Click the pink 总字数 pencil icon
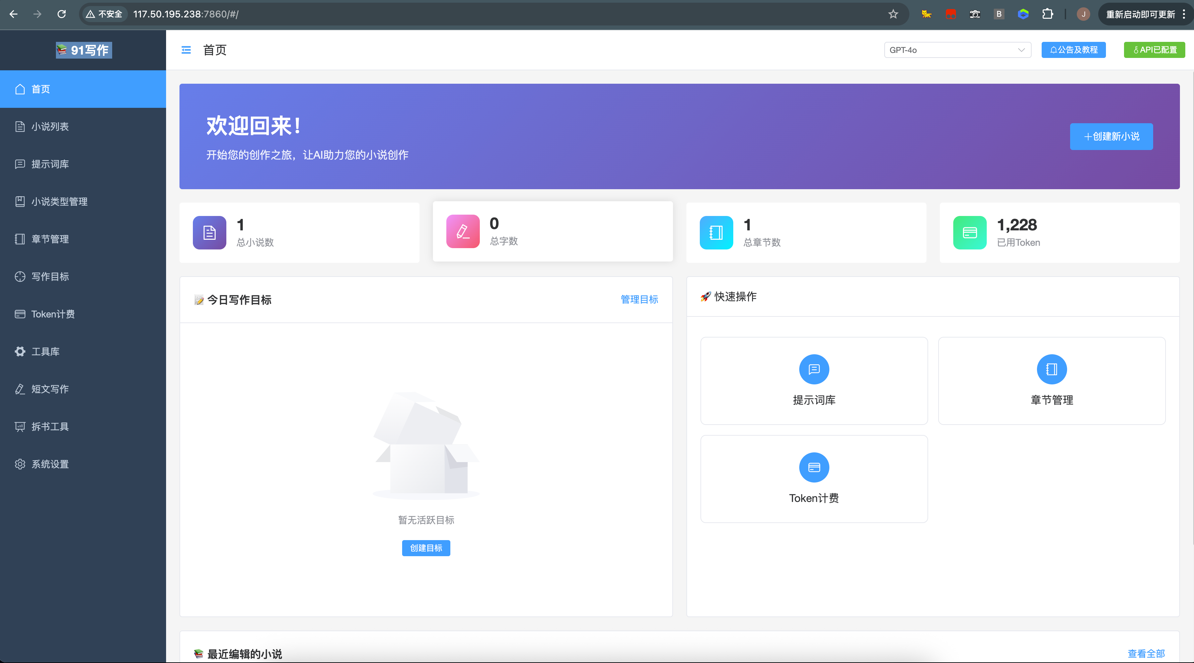 pos(463,231)
